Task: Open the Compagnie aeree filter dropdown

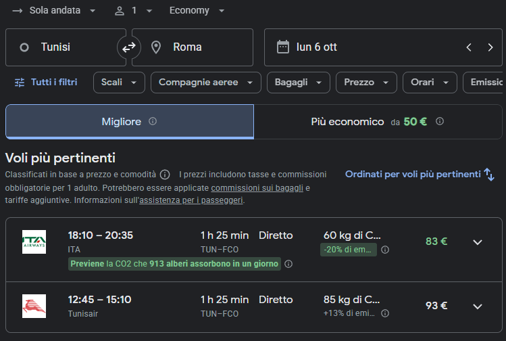Action: (206, 83)
